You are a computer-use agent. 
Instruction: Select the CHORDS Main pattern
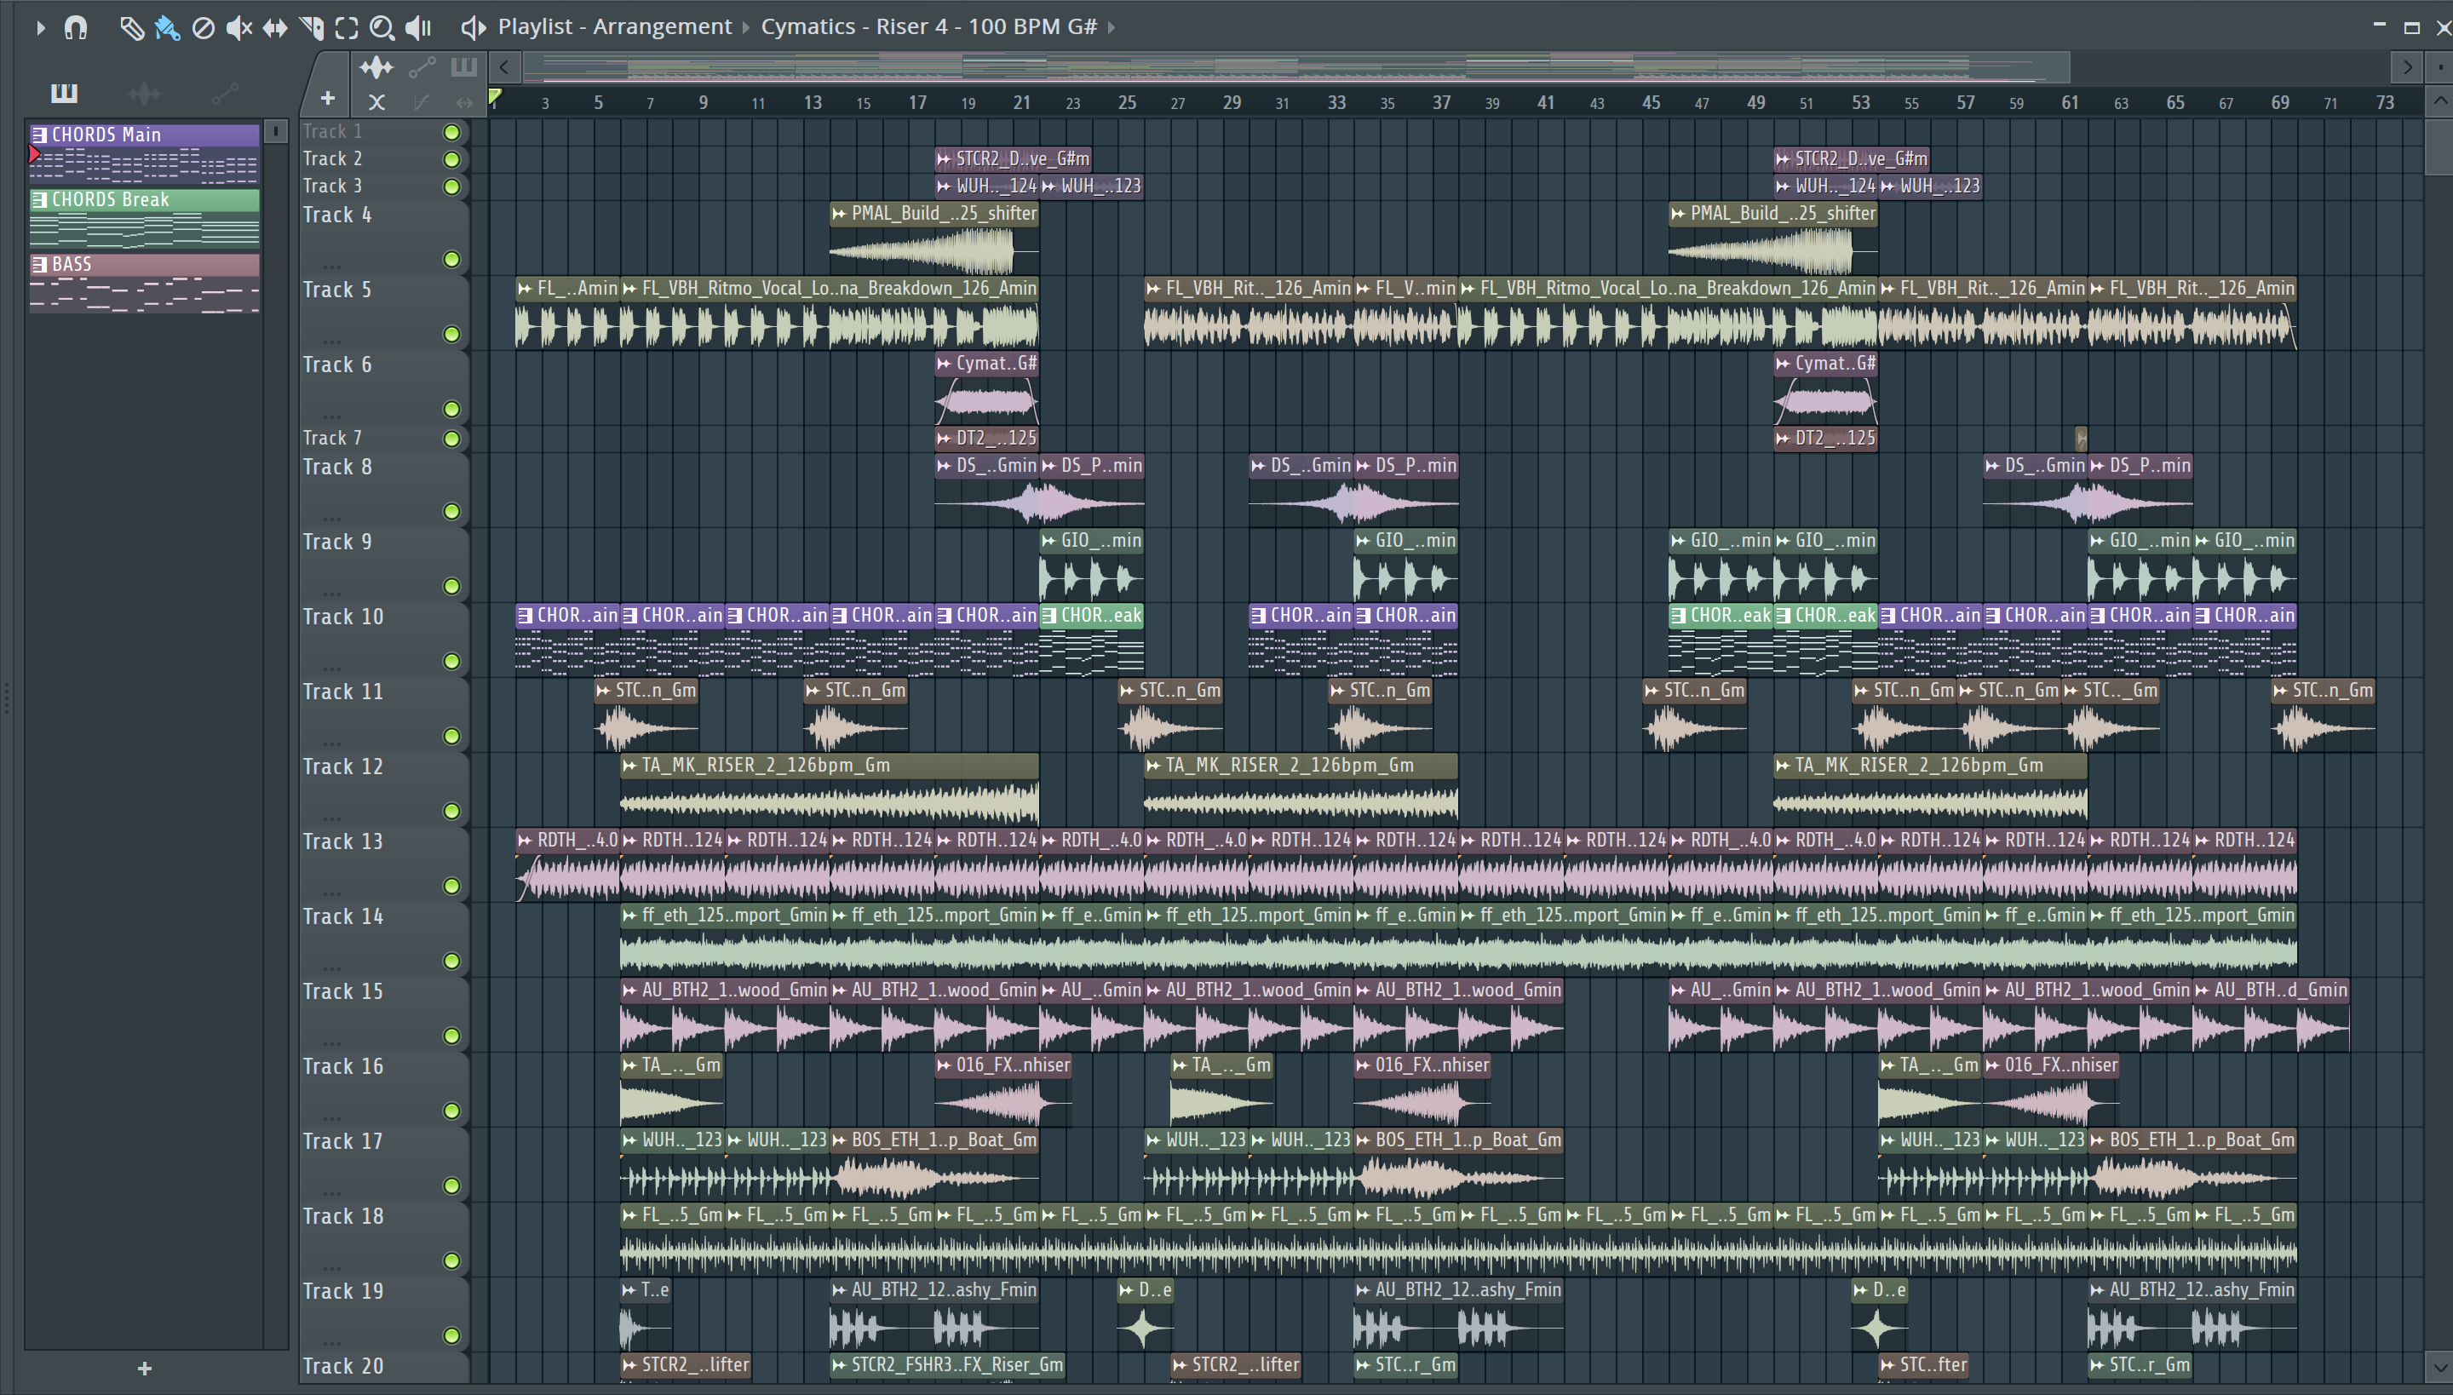click(x=144, y=153)
